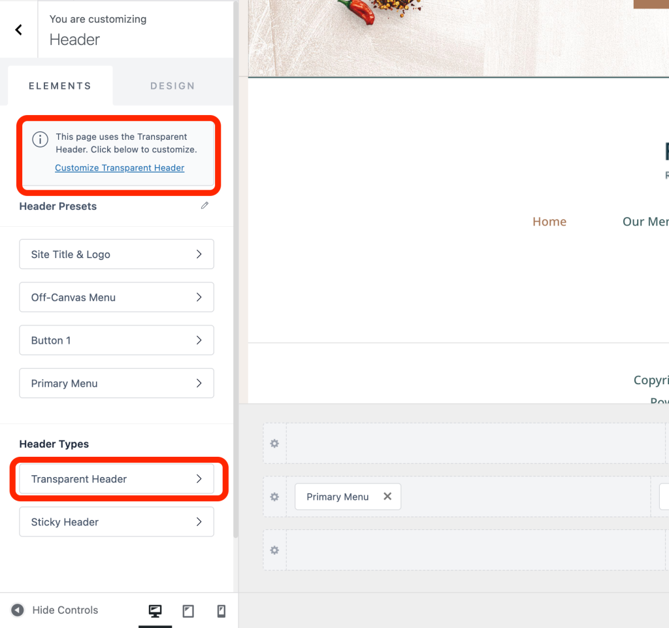Open Transparent Header type options

116,479
